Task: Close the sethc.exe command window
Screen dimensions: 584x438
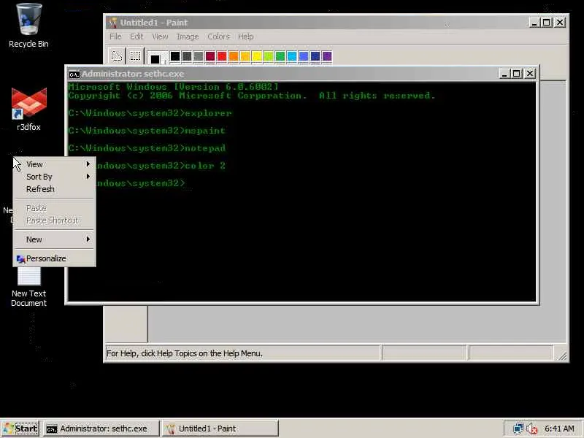Action: pos(530,74)
